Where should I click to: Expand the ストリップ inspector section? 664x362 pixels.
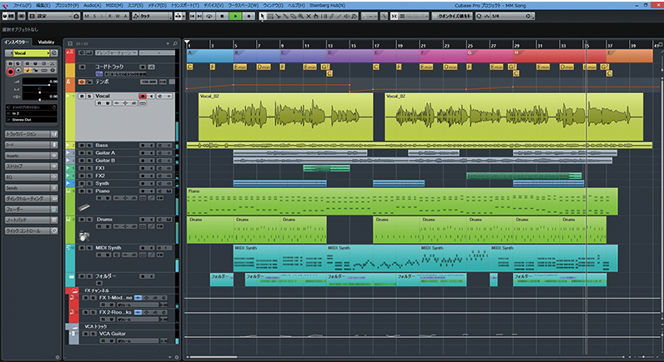tap(32, 166)
